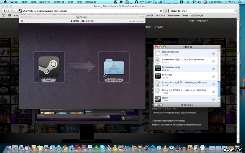The height and width of the screenshot is (153, 245).
Task: Focus the Safari address field
Action: tap(90, 11)
